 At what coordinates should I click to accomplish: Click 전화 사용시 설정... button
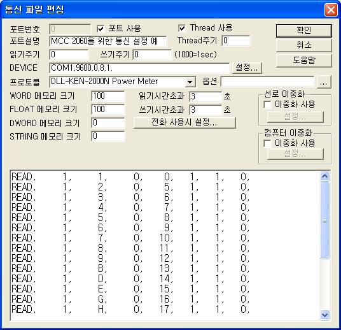coord(184,122)
